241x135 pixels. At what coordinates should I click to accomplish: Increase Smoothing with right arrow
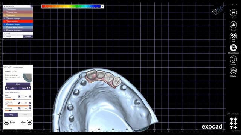point(30,108)
